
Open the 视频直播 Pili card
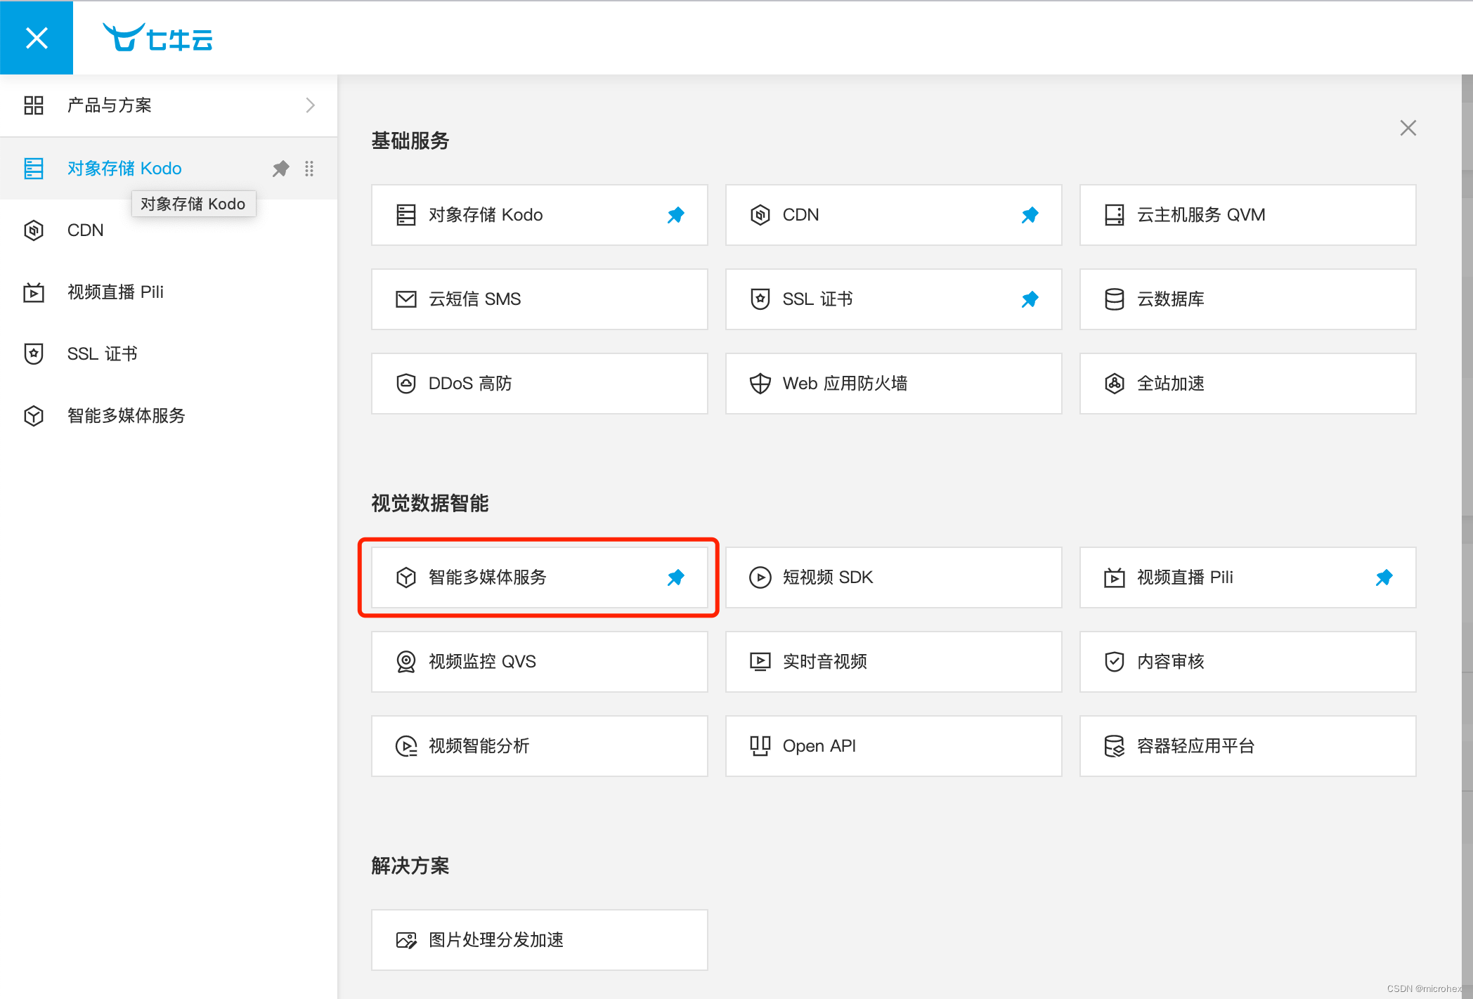1248,577
